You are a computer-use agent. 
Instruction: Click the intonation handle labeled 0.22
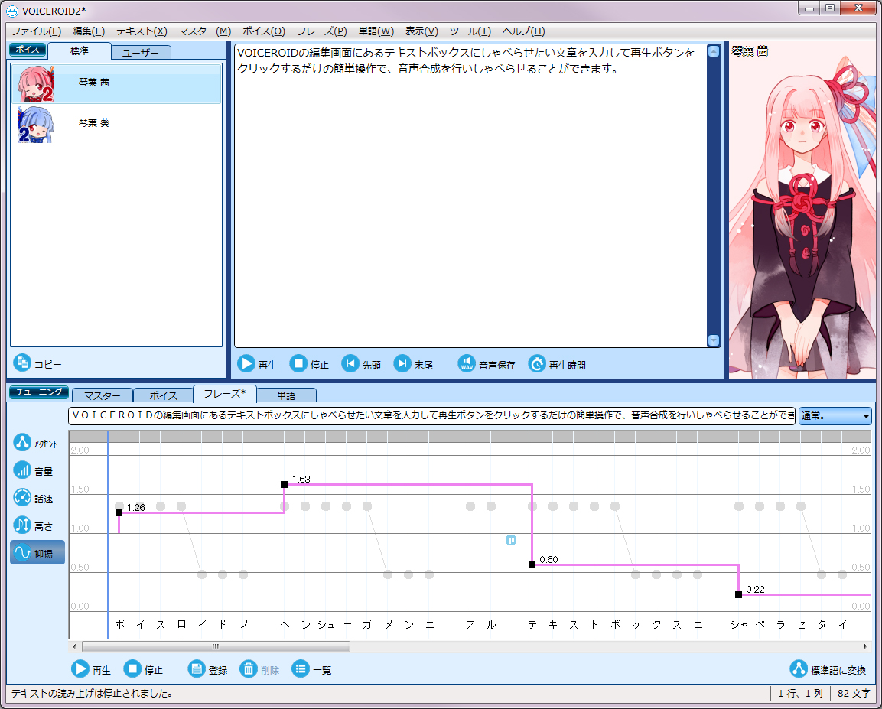click(738, 594)
